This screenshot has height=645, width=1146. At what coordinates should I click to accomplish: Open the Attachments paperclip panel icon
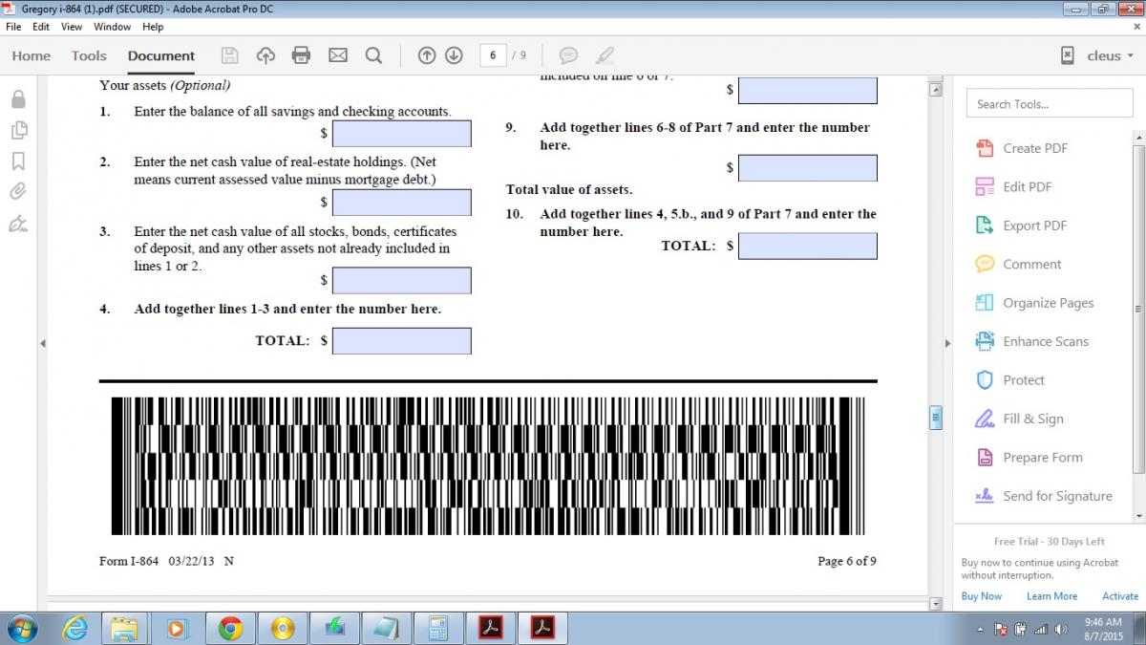(x=18, y=191)
